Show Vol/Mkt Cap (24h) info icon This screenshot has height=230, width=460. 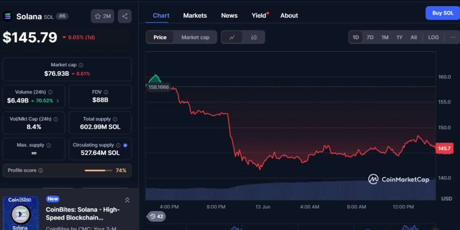[56, 119]
